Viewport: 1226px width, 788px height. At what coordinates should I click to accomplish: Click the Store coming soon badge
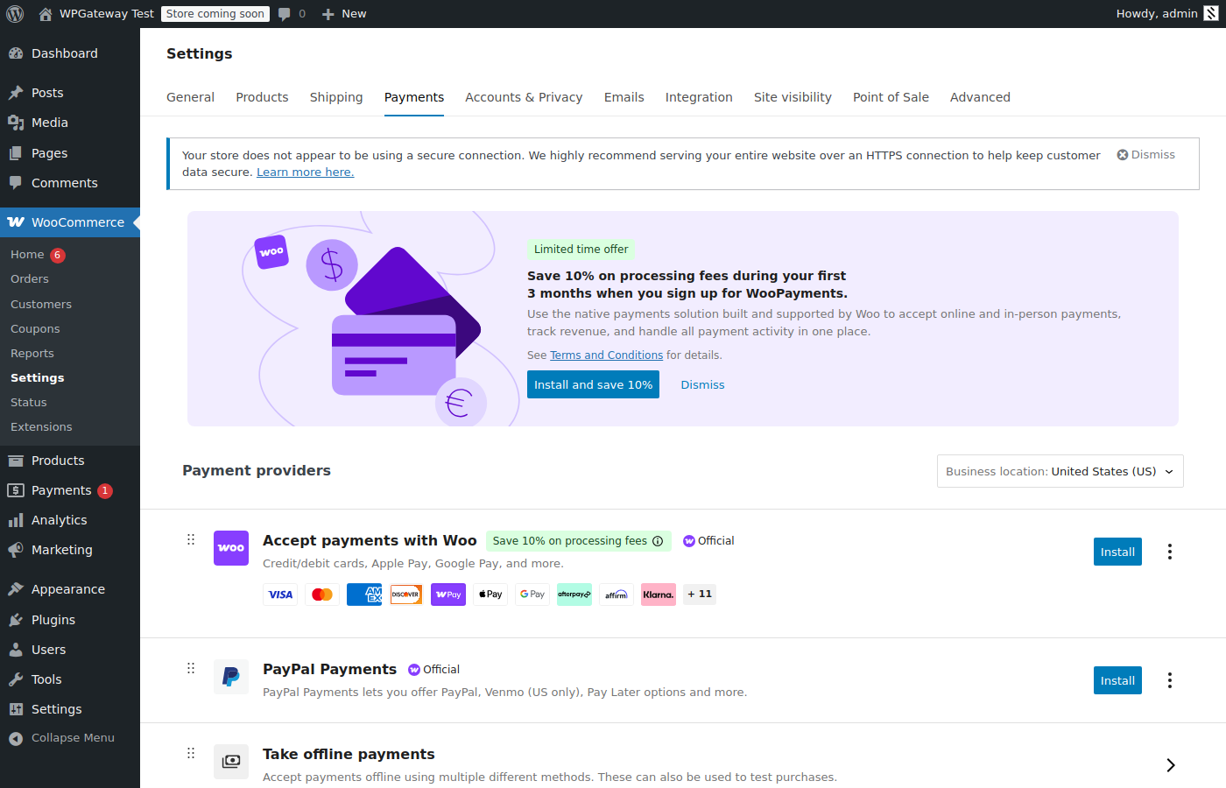click(215, 14)
